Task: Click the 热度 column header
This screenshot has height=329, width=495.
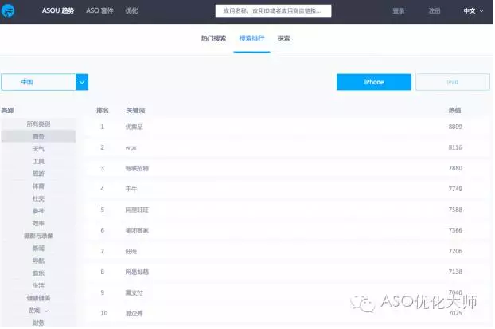Action: (455, 110)
